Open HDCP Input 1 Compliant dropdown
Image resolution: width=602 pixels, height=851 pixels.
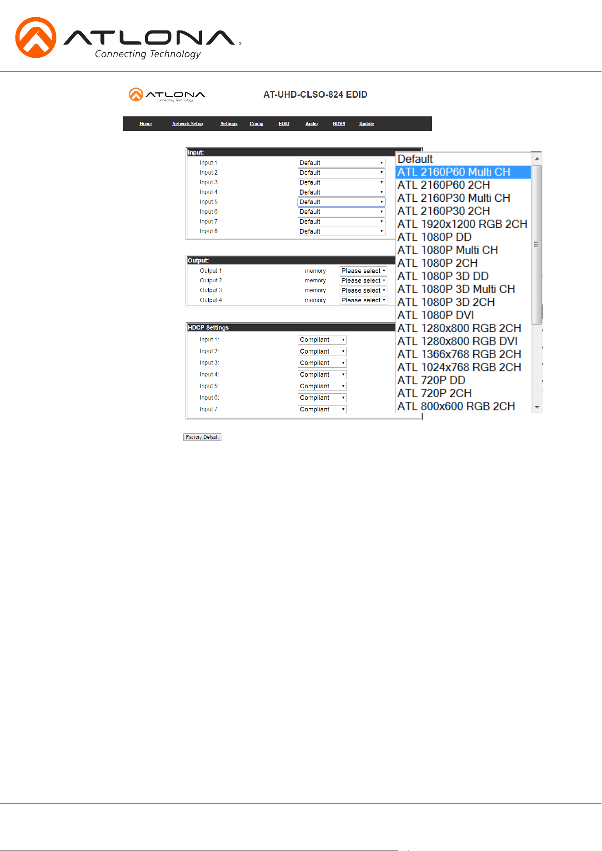pos(322,340)
